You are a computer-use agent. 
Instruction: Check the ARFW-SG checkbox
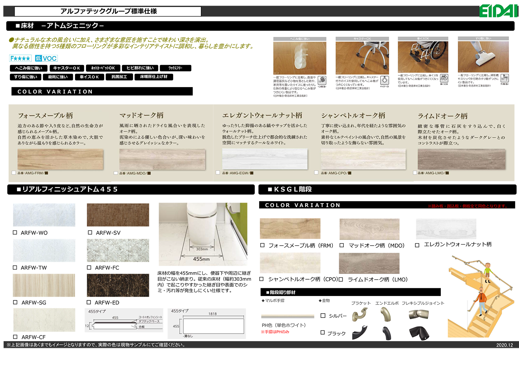pos(15,302)
